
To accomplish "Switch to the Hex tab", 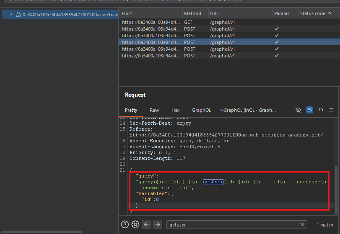I will pos(175,110).
